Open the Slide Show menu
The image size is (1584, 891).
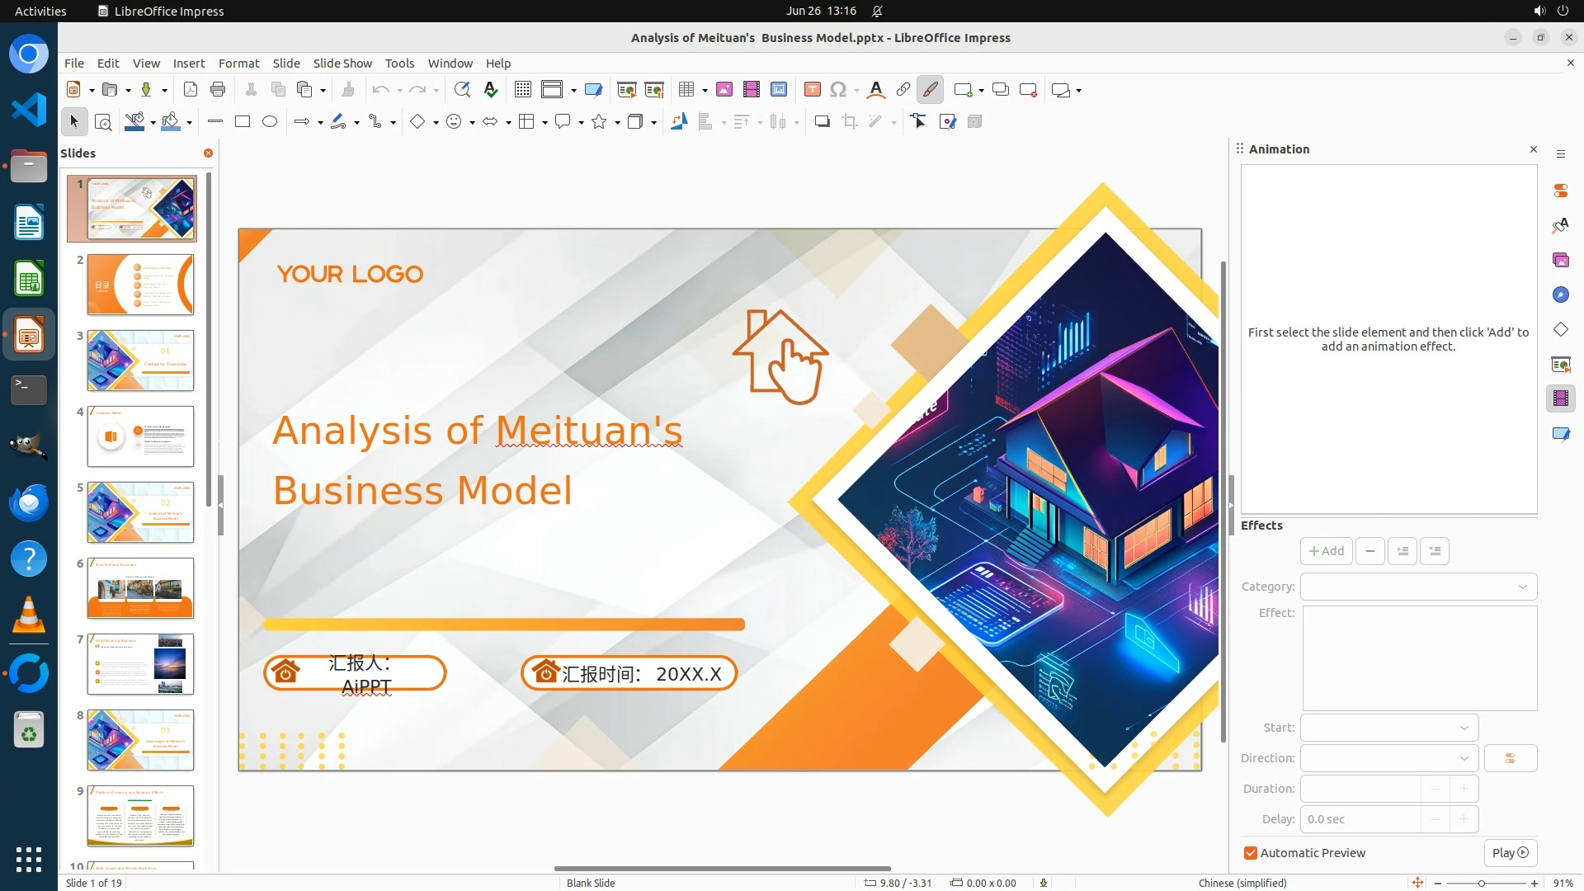(342, 64)
